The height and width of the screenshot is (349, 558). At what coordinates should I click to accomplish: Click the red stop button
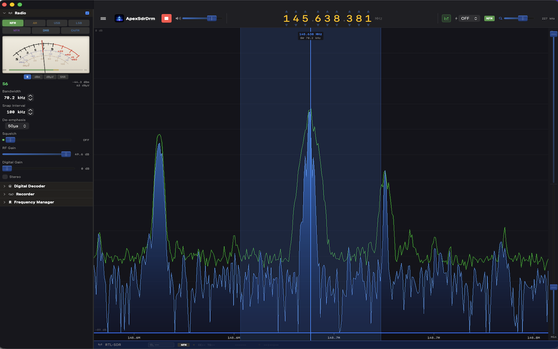click(x=166, y=18)
